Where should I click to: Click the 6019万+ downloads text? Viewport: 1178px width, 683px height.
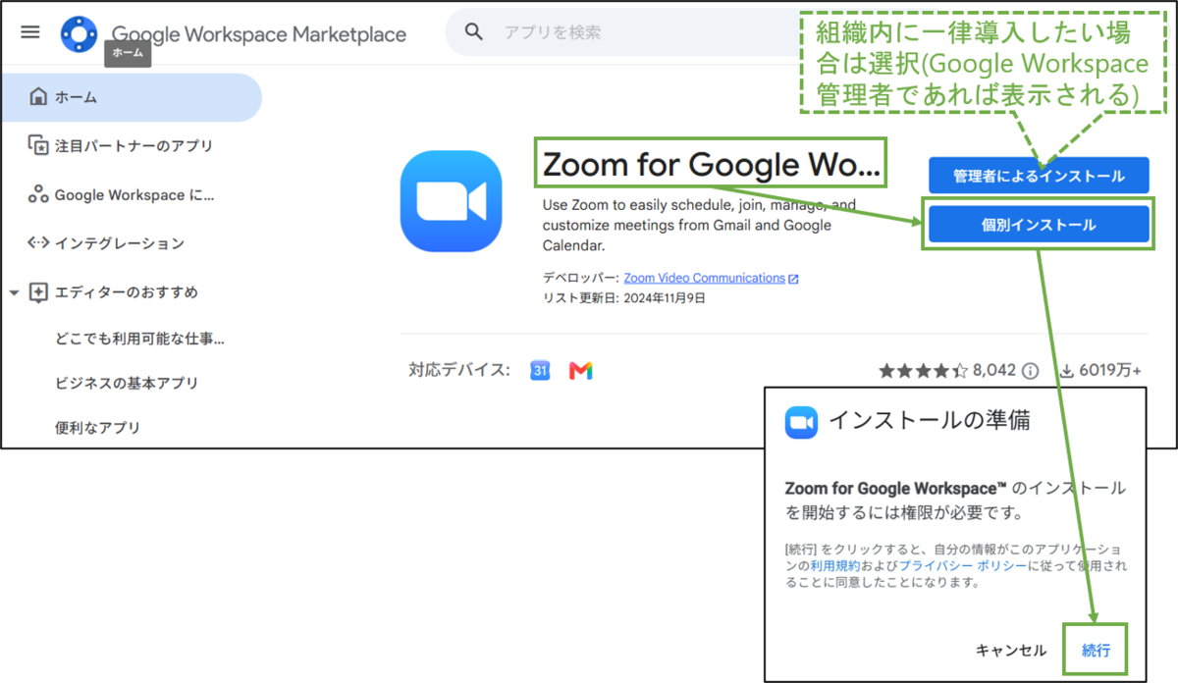[1110, 371]
